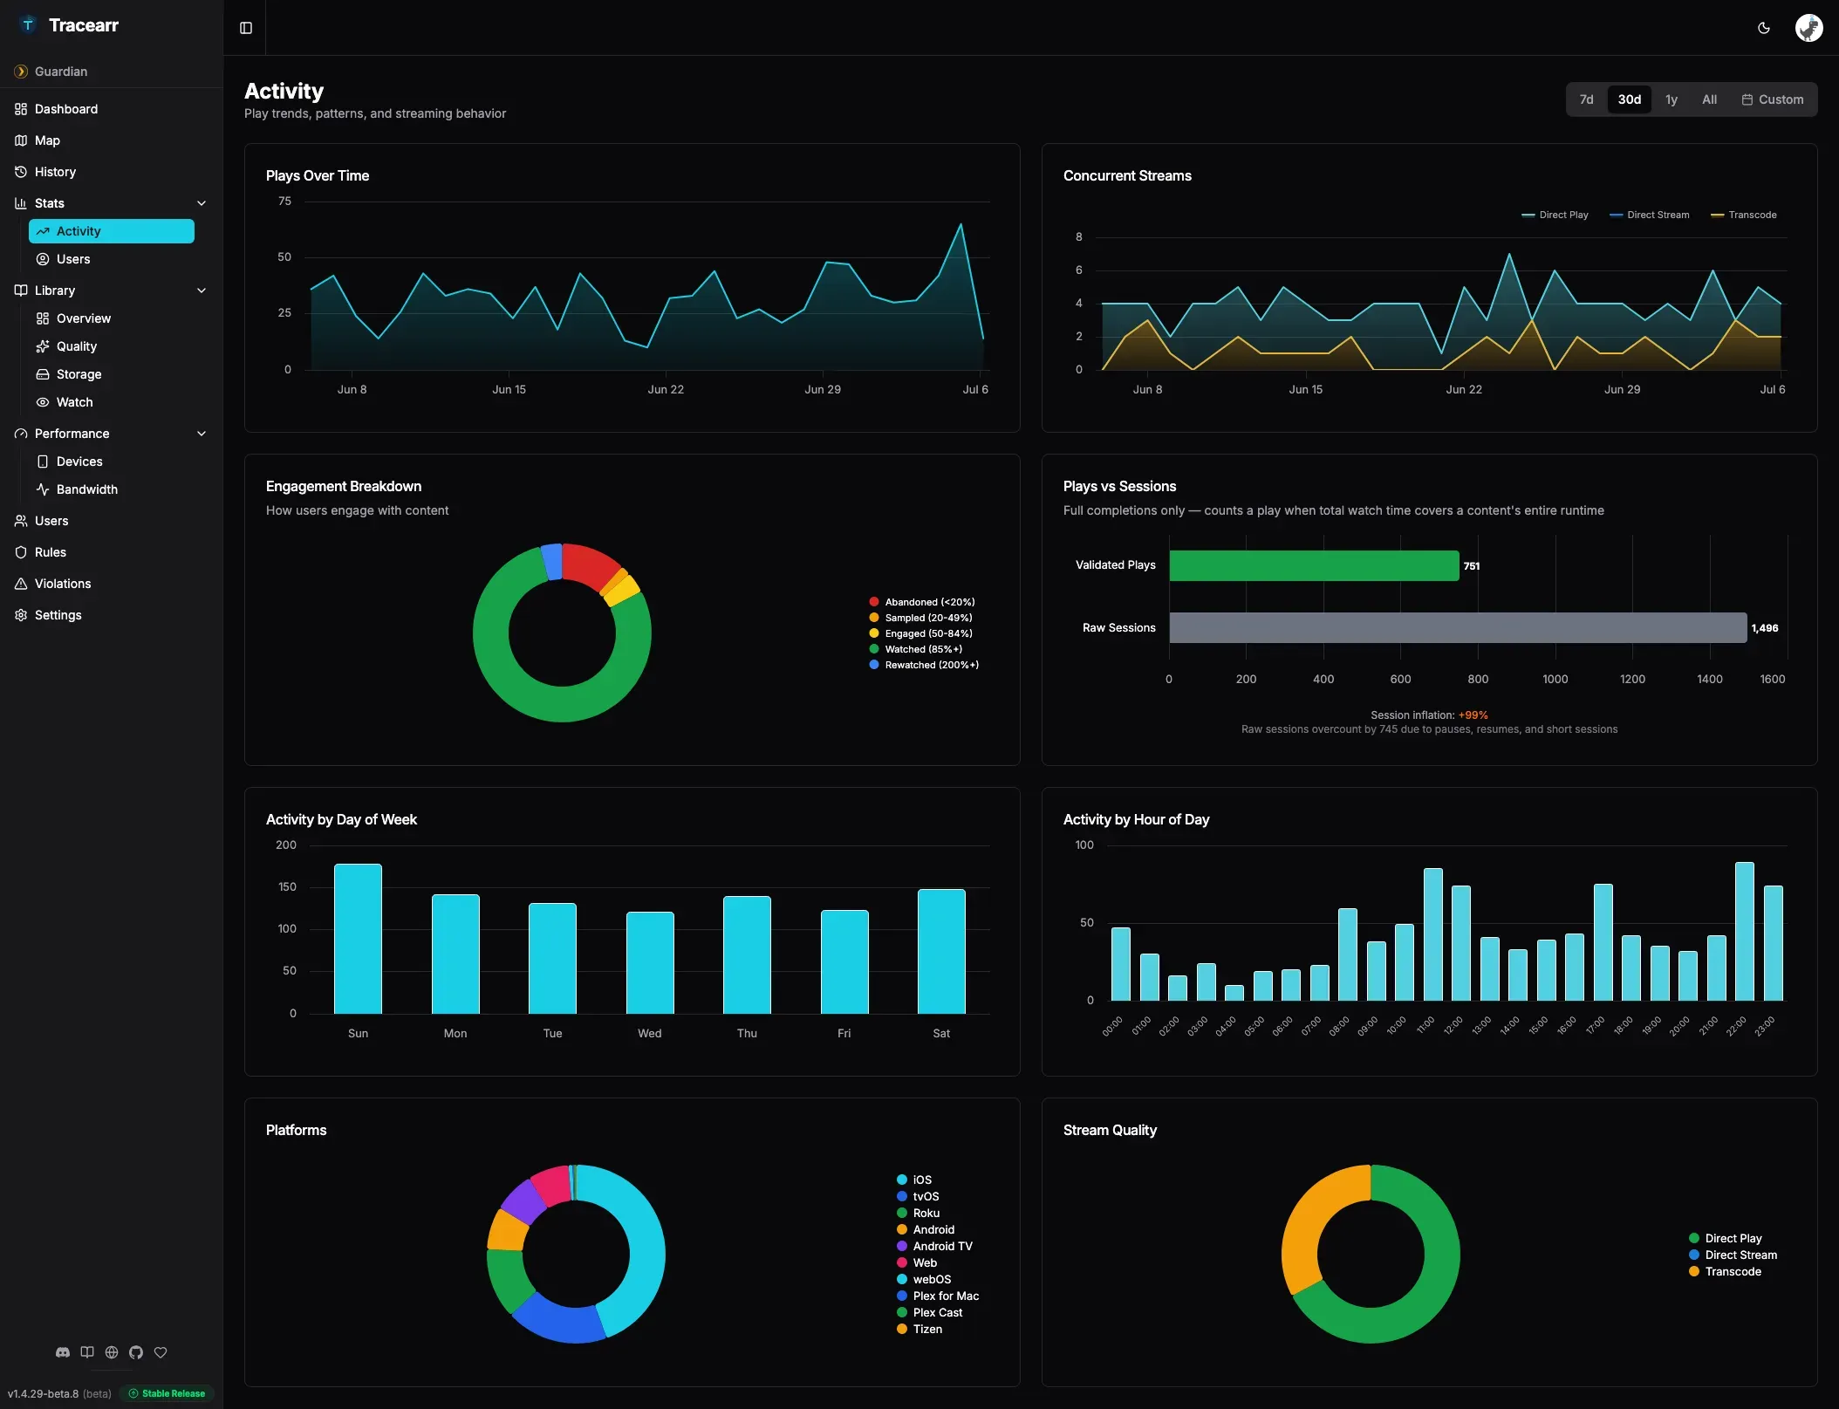Click the Devices tablet icon
1839x1409 pixels.
[x=43, y=462]
